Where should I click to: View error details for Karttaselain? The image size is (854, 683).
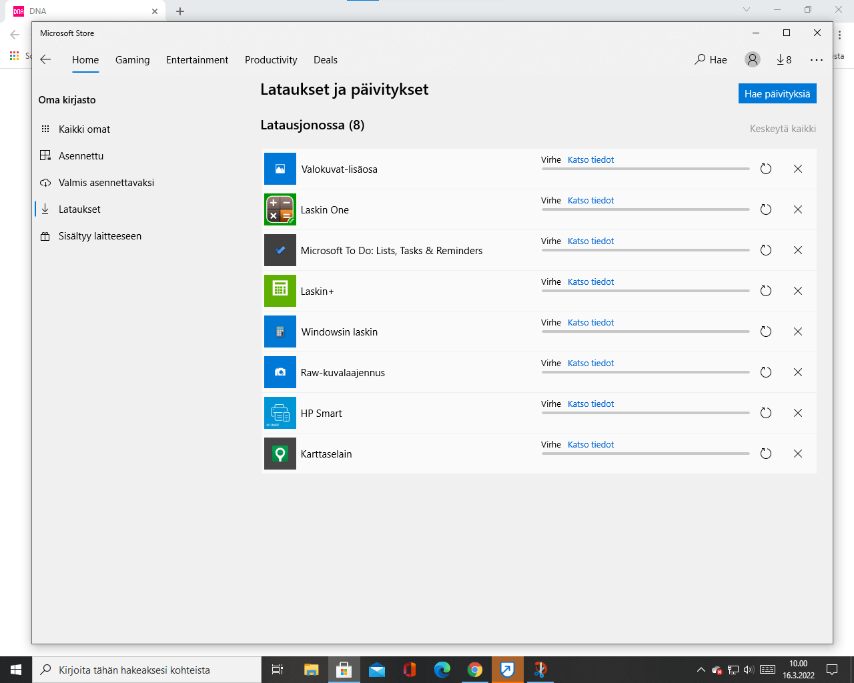590,444
